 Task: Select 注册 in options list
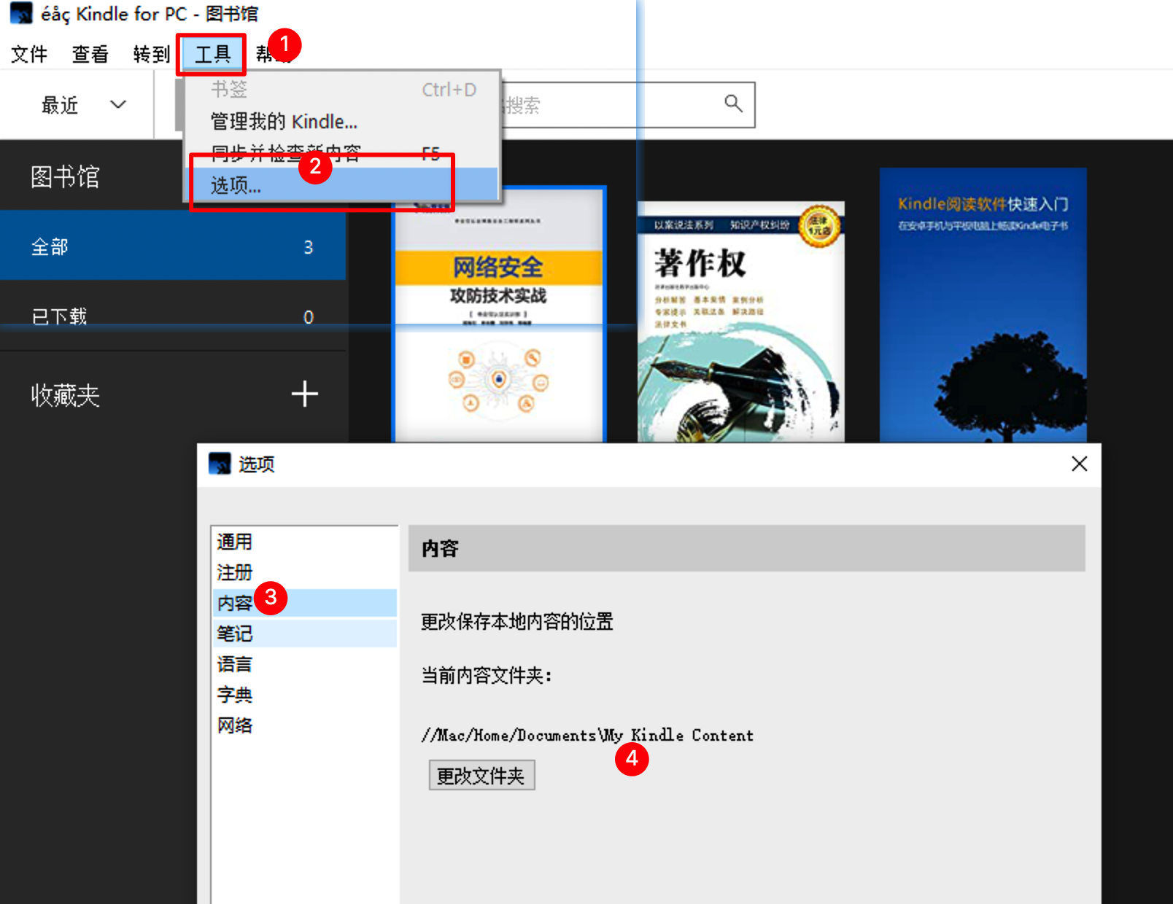305,572
